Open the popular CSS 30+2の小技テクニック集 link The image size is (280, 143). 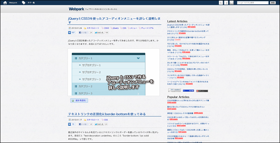[x=188, y=100]
